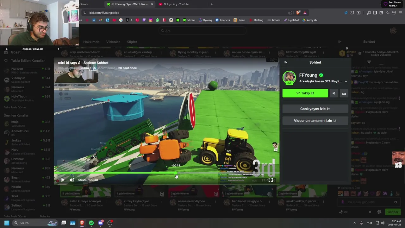Open the X bookmark
Viewport: 405px width, 228px height.
[x=129, y=20]
